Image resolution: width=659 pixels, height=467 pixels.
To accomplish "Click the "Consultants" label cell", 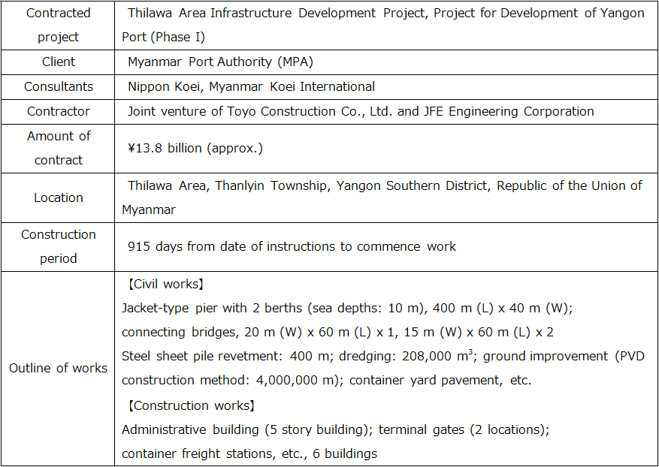I will (x=59, y=86).
